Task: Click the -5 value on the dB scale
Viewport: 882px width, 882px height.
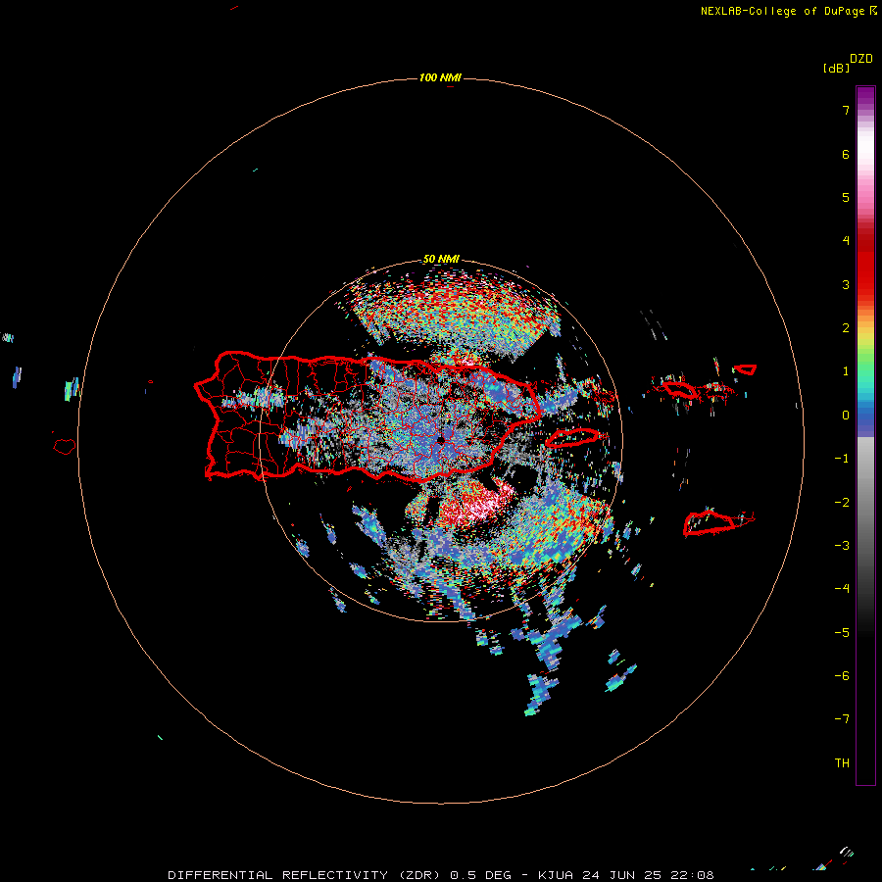Action: 842,633
